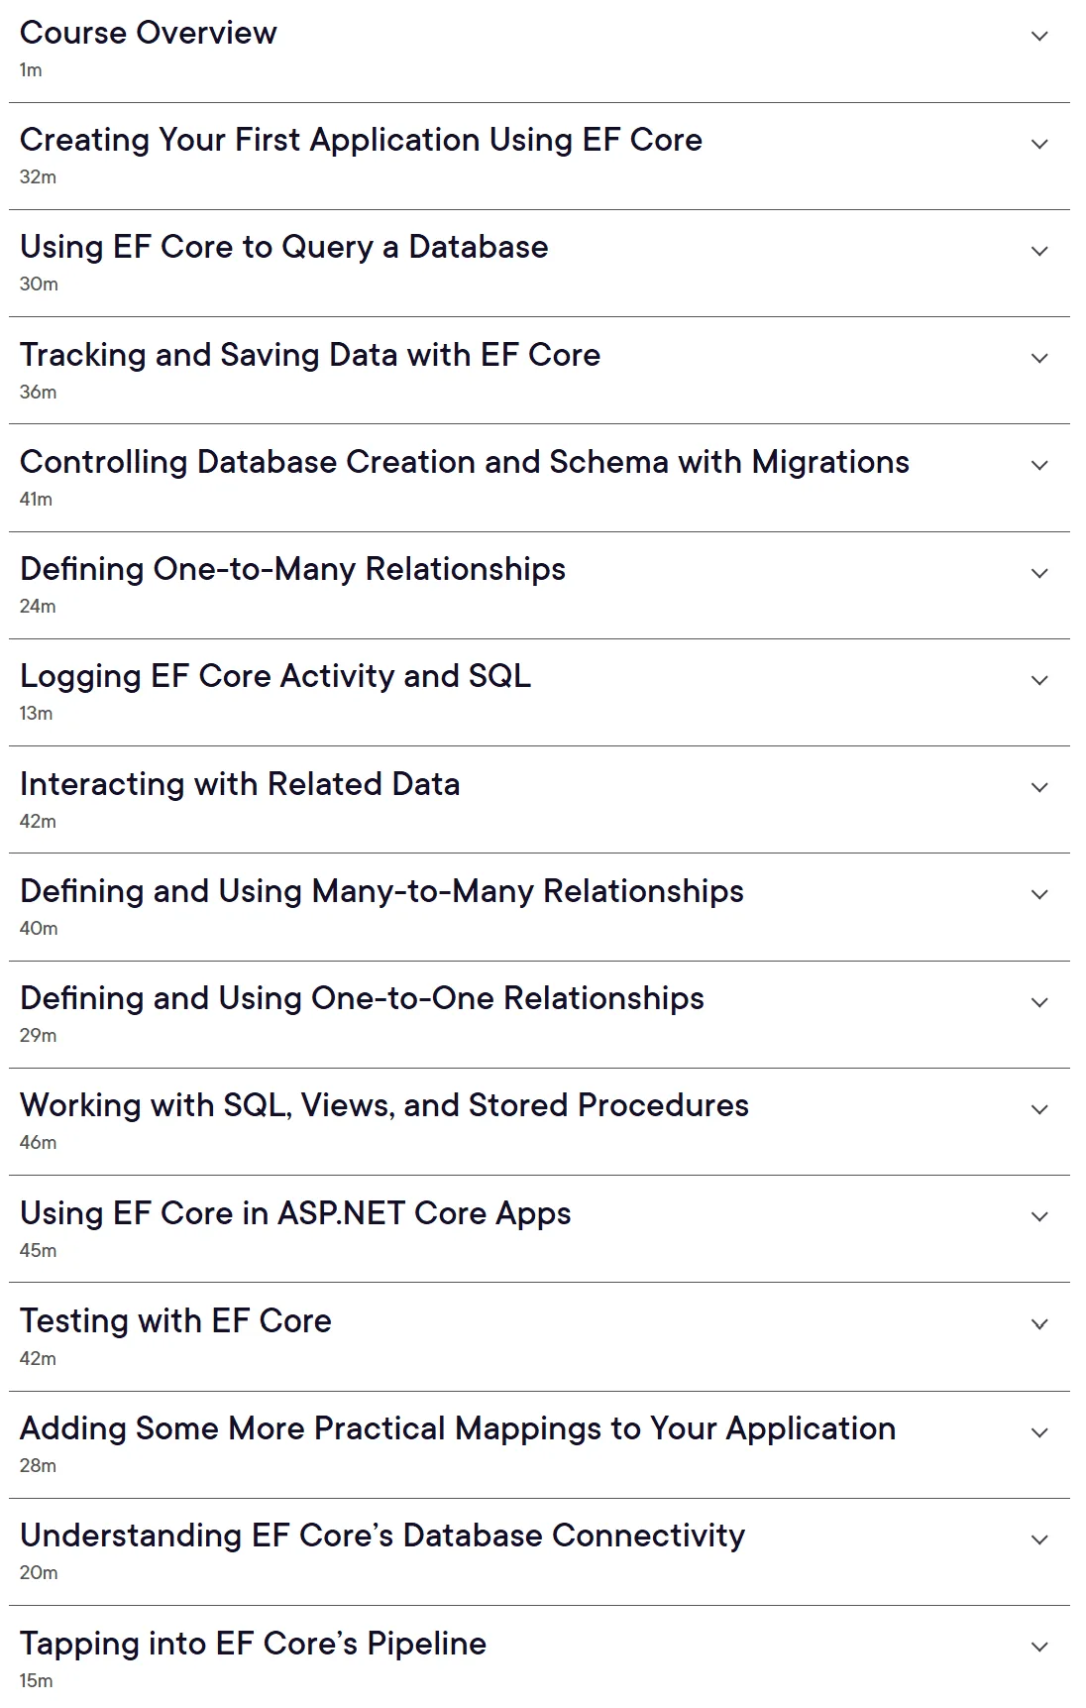Toggle chevron for One-to-One Relationships module
This screenshot has width=1086, height=1708.
pos(1039,1002)
